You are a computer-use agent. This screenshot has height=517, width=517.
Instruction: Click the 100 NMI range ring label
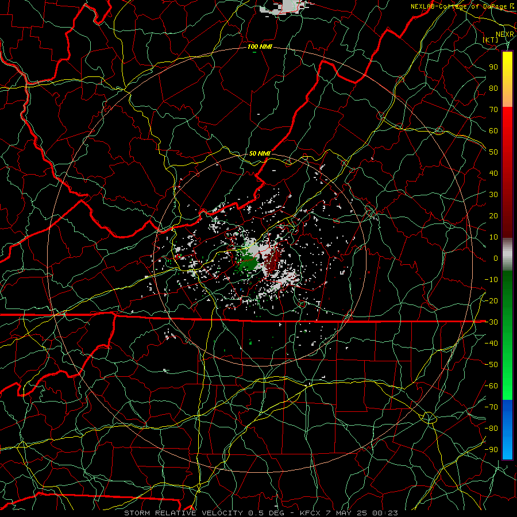click(260, 47)
